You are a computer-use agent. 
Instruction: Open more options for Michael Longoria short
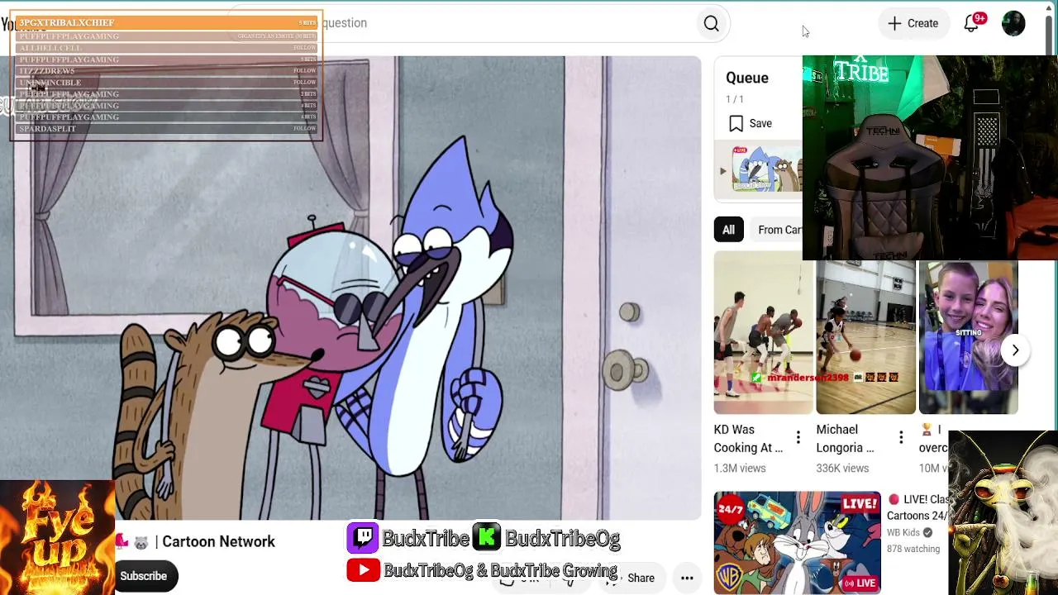pos(901,438)
